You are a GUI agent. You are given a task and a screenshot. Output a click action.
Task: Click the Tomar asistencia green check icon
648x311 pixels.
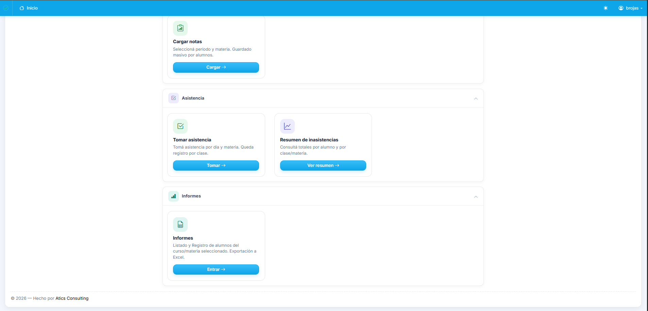[180, 126]
